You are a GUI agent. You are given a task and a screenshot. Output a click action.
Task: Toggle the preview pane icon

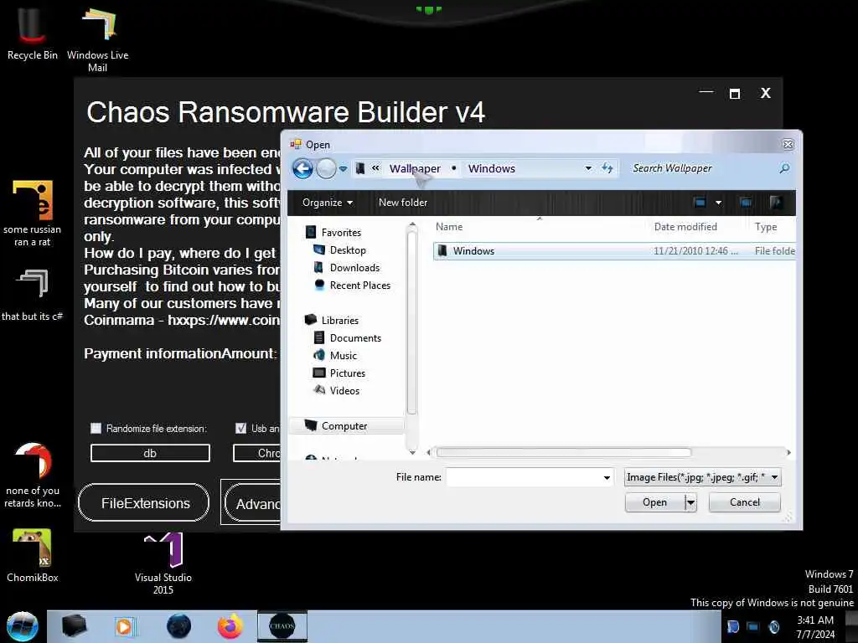(745, 203)
